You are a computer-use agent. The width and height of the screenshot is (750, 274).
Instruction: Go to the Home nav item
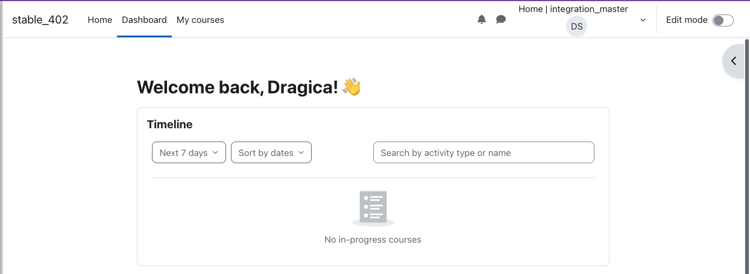(100, 20)
